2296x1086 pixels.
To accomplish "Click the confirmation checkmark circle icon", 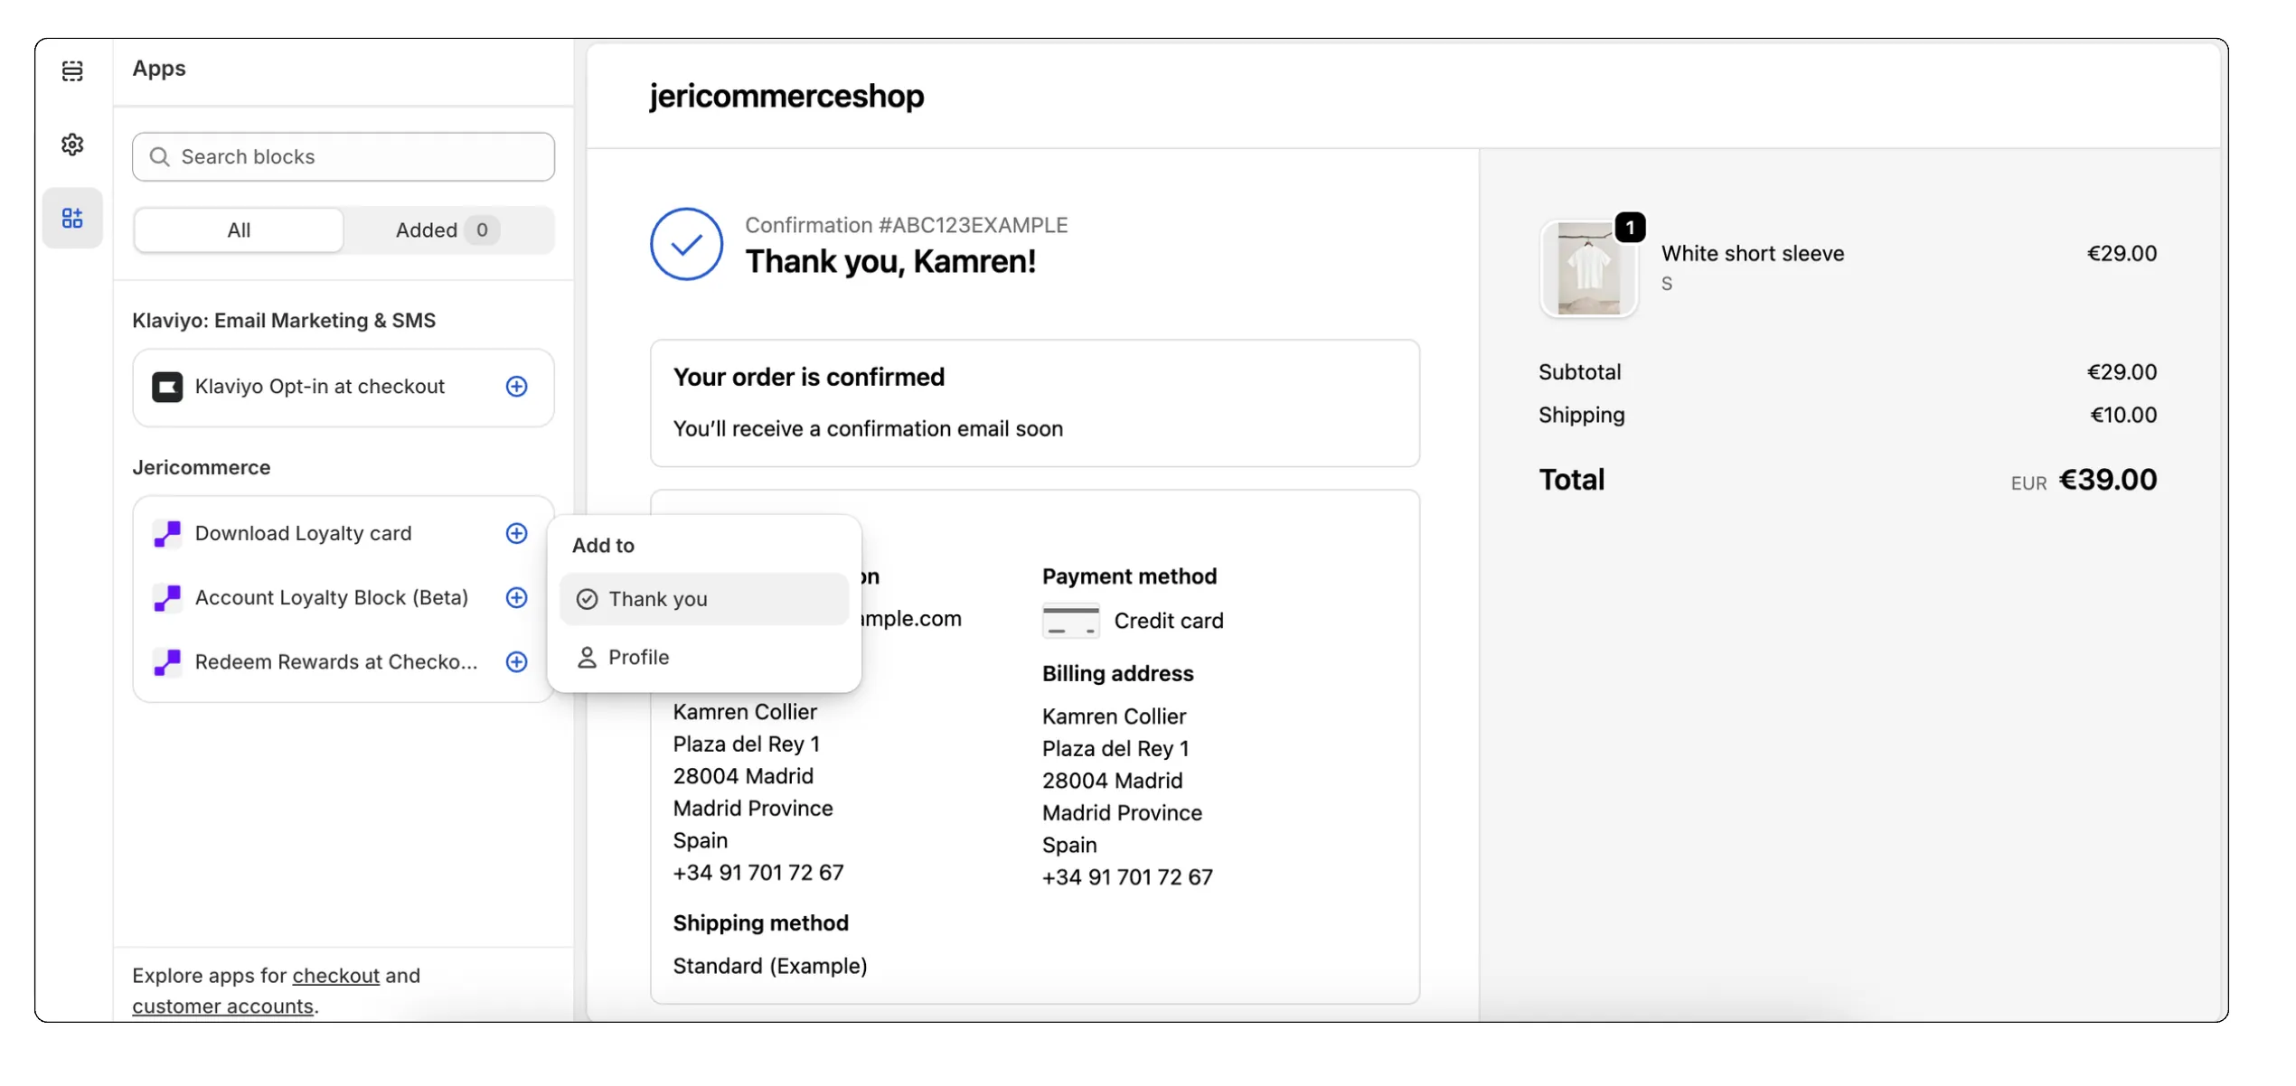I will click(686, 244).
